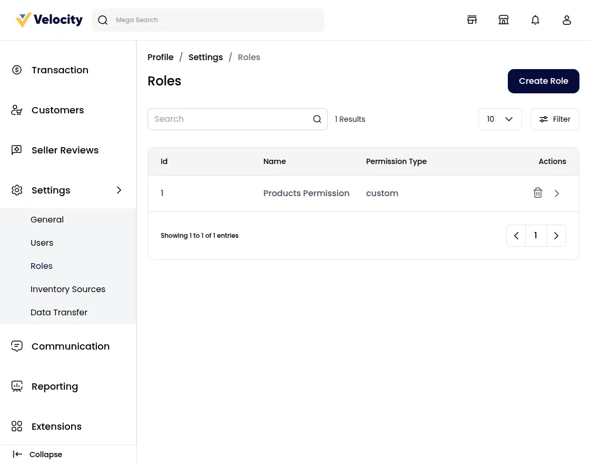
Task: Click the search magnifier in Roles search
Action: coord(317,119)
